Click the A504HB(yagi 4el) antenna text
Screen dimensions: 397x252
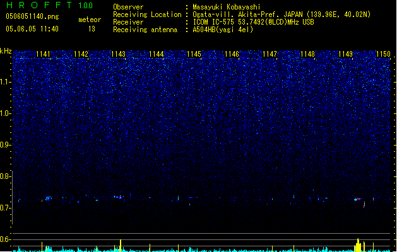[223, 30]
